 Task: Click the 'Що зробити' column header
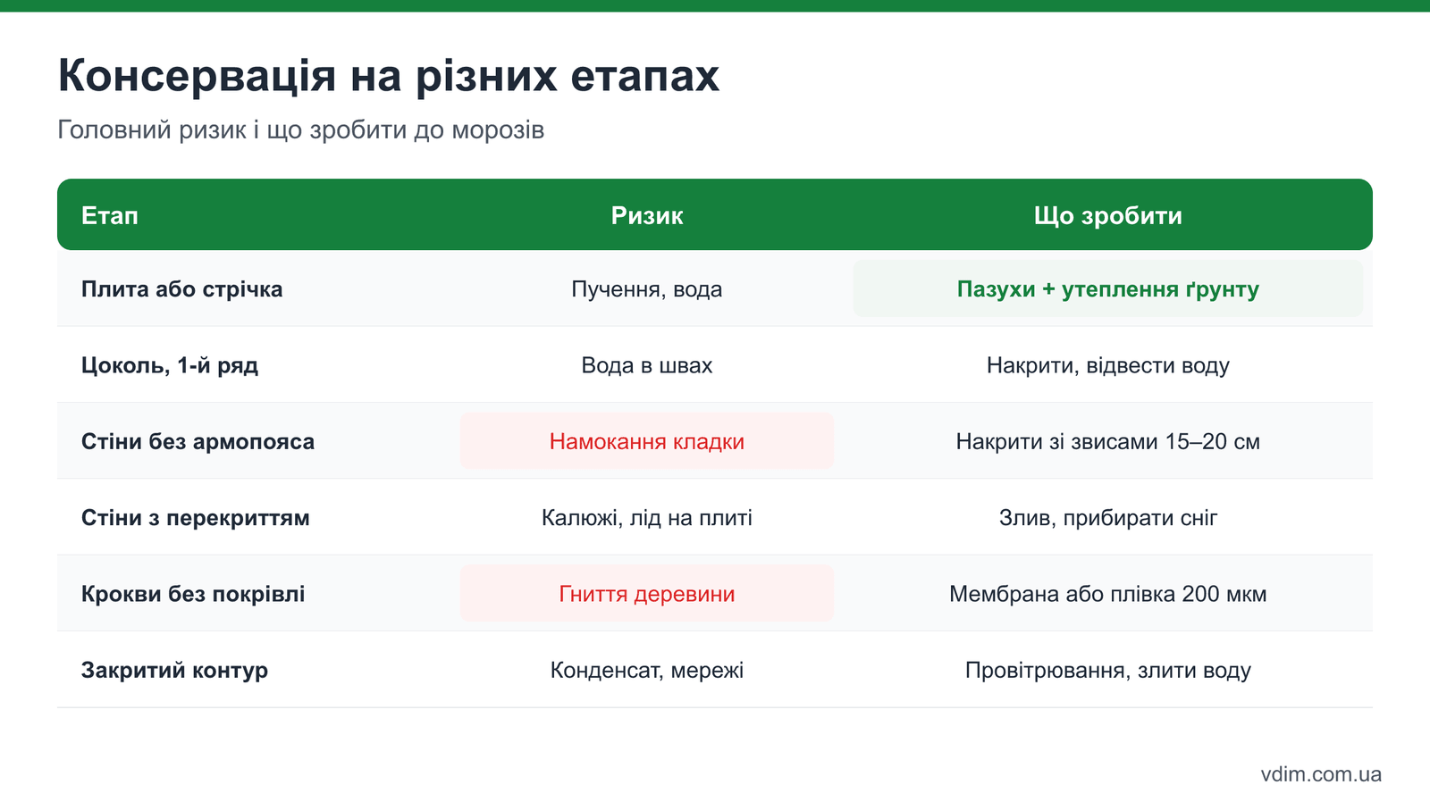[1108, 215]
